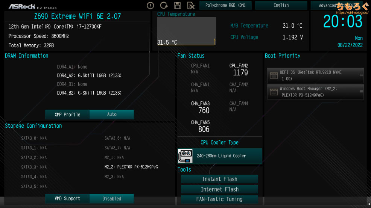The height and width of the screenshot is (208, 371).
Task: Click SATA3_6: N/A entry
Action: pyautogui.click(x=117, y=138)
